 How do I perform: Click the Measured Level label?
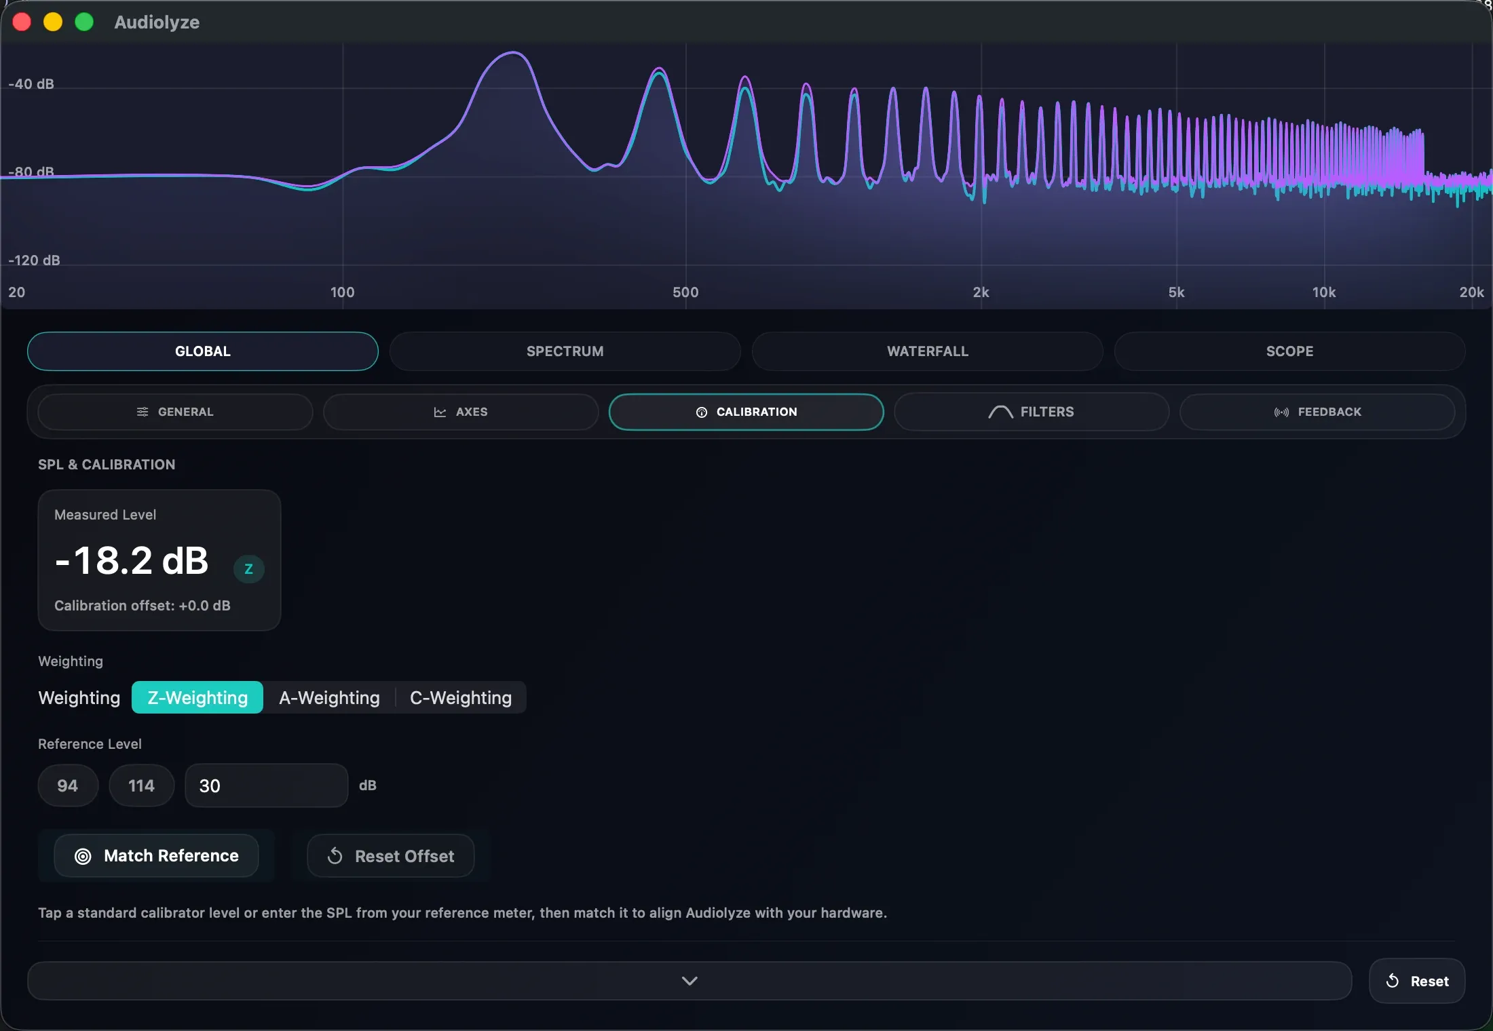coord(105,515)
